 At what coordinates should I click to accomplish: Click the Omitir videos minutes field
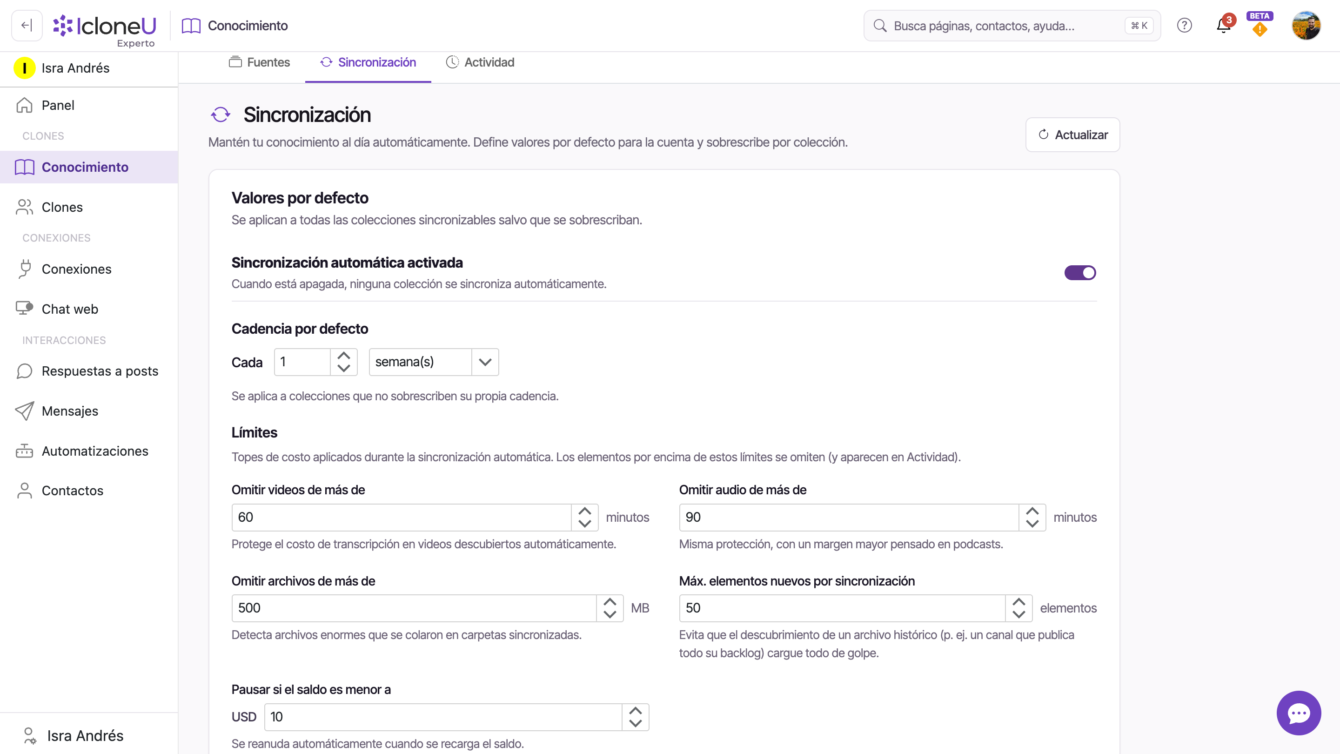pyautogui.click(x=402, y=517)
